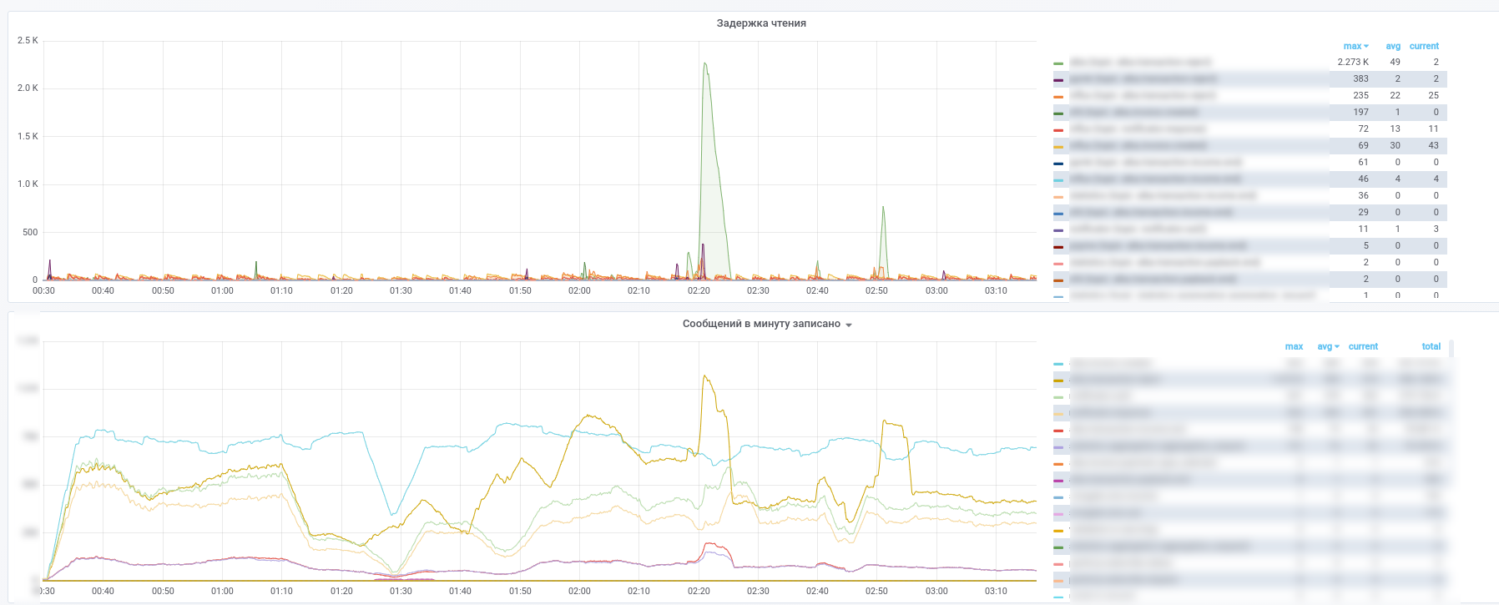Toggle the series name in the row with max 2.273 K
This screenshot has height=605, width=1499.
coord(1140,62)
